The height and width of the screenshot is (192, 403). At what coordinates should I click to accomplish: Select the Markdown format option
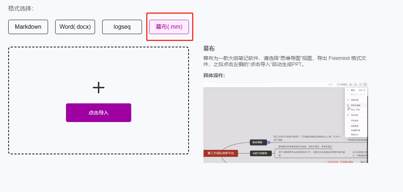click(28, 27)
